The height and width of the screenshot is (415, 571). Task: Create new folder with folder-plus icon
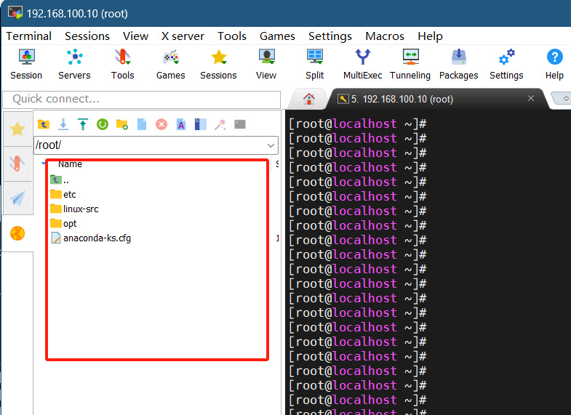[x=122, y=125]
